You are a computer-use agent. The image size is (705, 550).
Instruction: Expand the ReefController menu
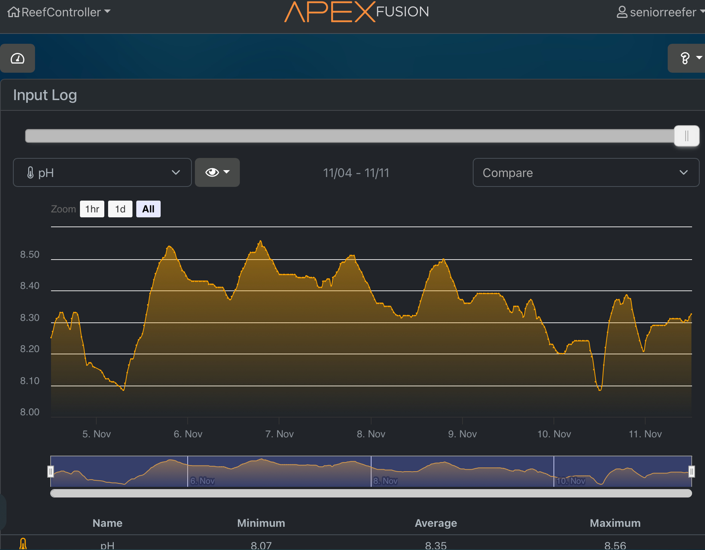tap(65, 12)
